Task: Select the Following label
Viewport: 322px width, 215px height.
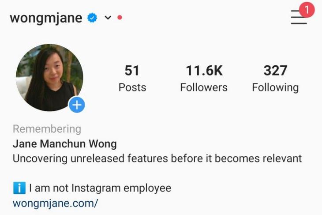Action: (275, 88)
